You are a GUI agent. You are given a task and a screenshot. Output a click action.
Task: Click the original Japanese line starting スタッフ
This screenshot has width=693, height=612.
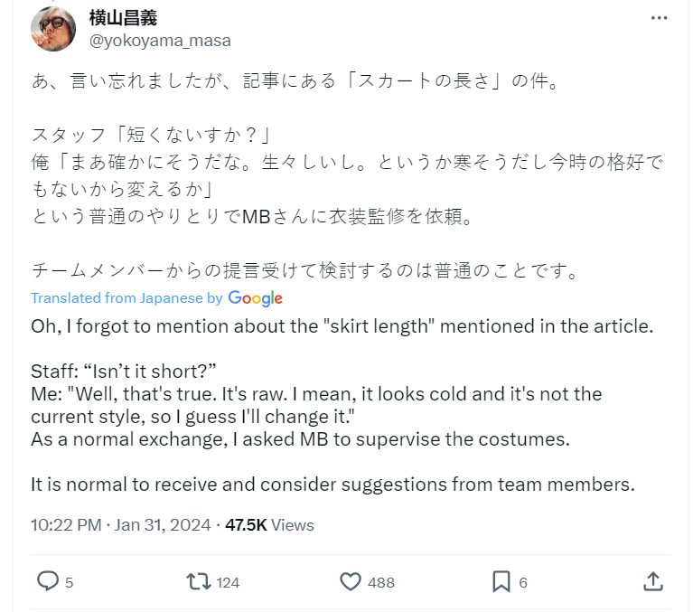coord(152,136)
